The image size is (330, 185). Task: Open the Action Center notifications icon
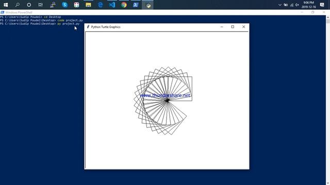tap(322, 5)
